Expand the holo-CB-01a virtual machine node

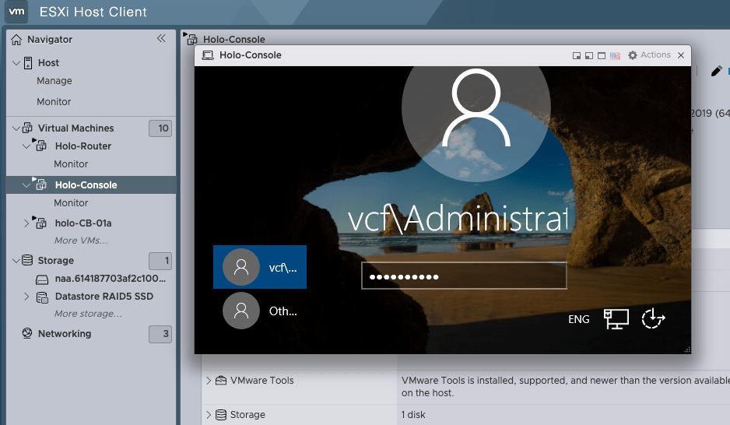point(26,223)
